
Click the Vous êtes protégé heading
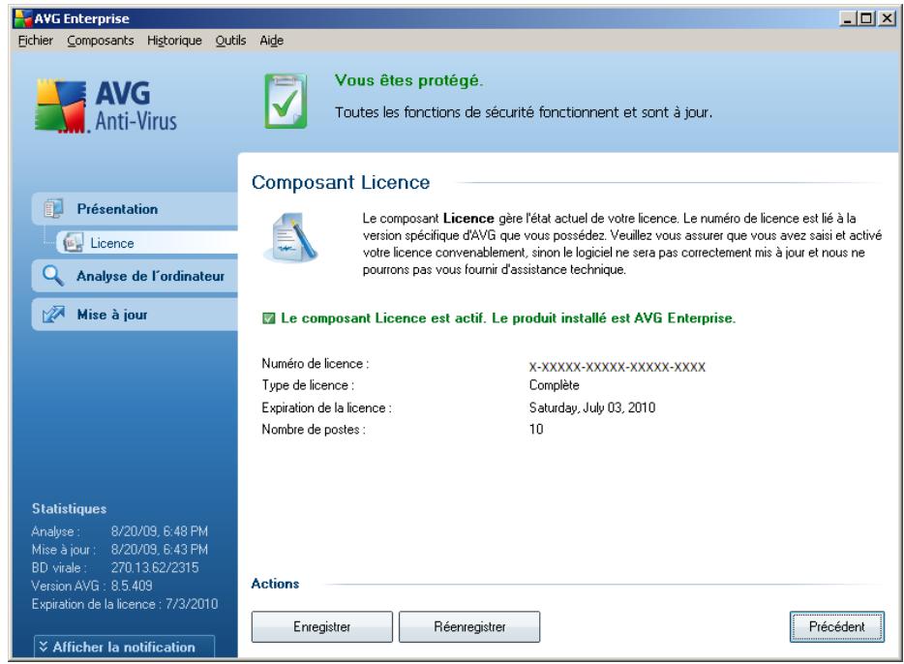[x=408, y=80]
